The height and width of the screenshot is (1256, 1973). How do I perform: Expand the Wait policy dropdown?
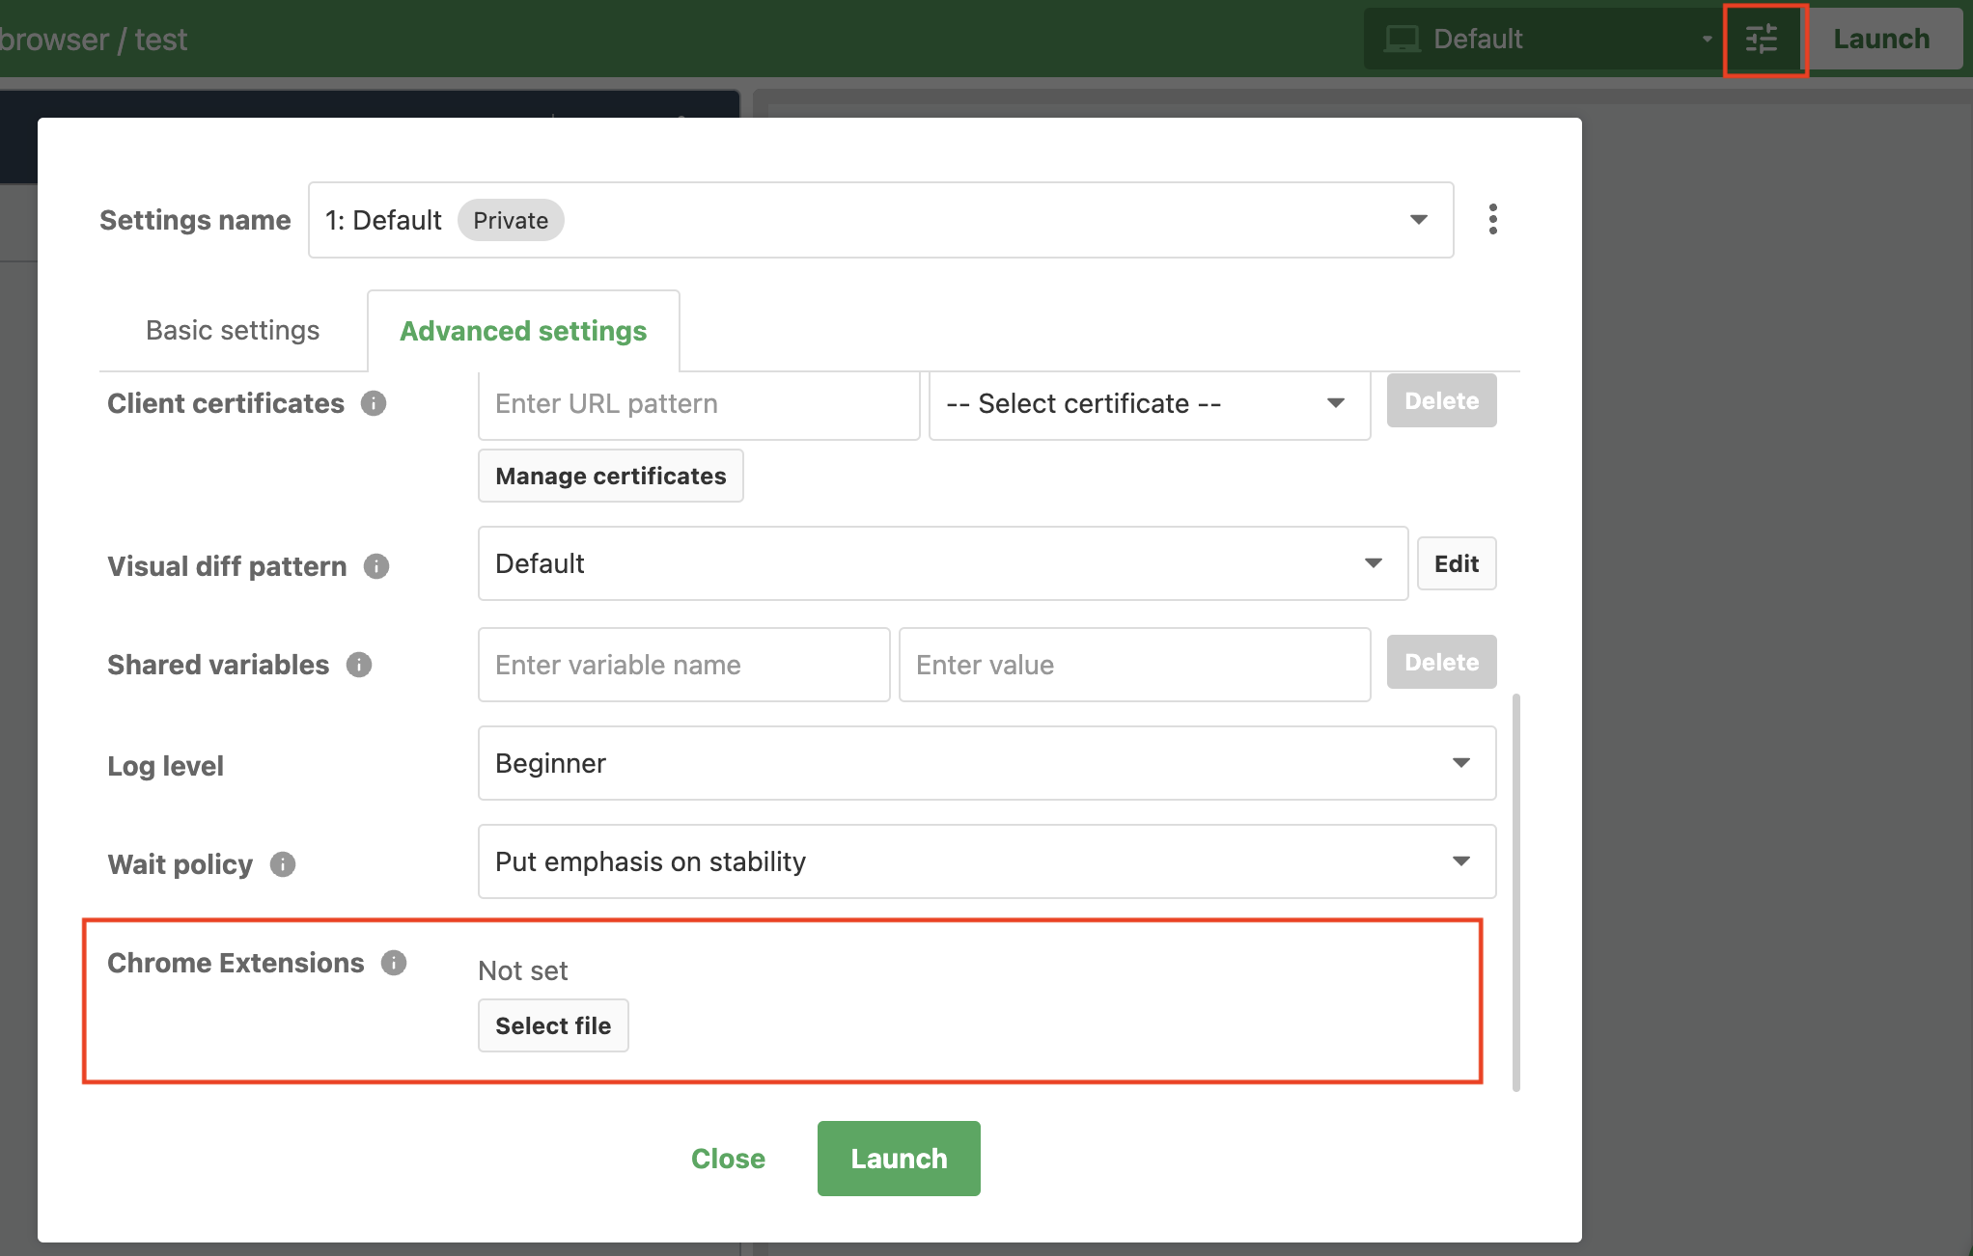(986, 861)
